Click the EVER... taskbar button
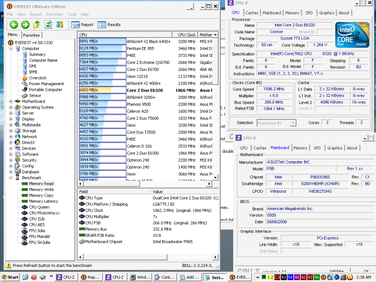 239,277
